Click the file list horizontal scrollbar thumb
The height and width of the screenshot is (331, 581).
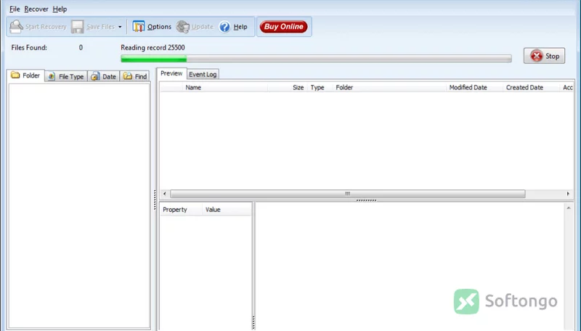[348, 194]
